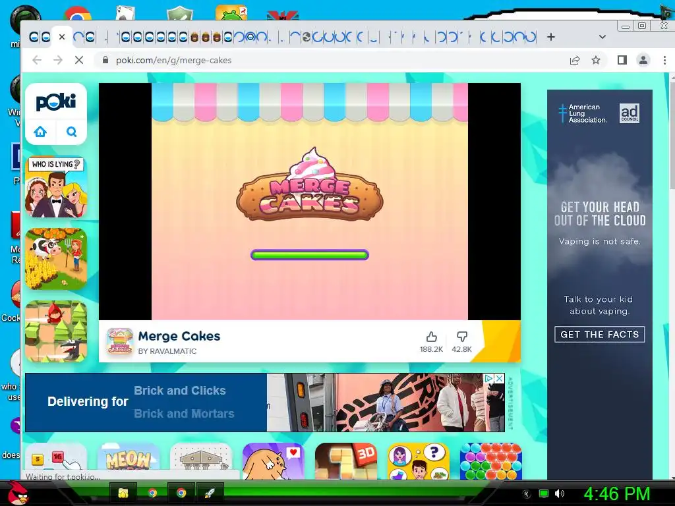Open Chrome profile avatar
675x506 pixels.
pyautogui.click(x=643, y=60)
